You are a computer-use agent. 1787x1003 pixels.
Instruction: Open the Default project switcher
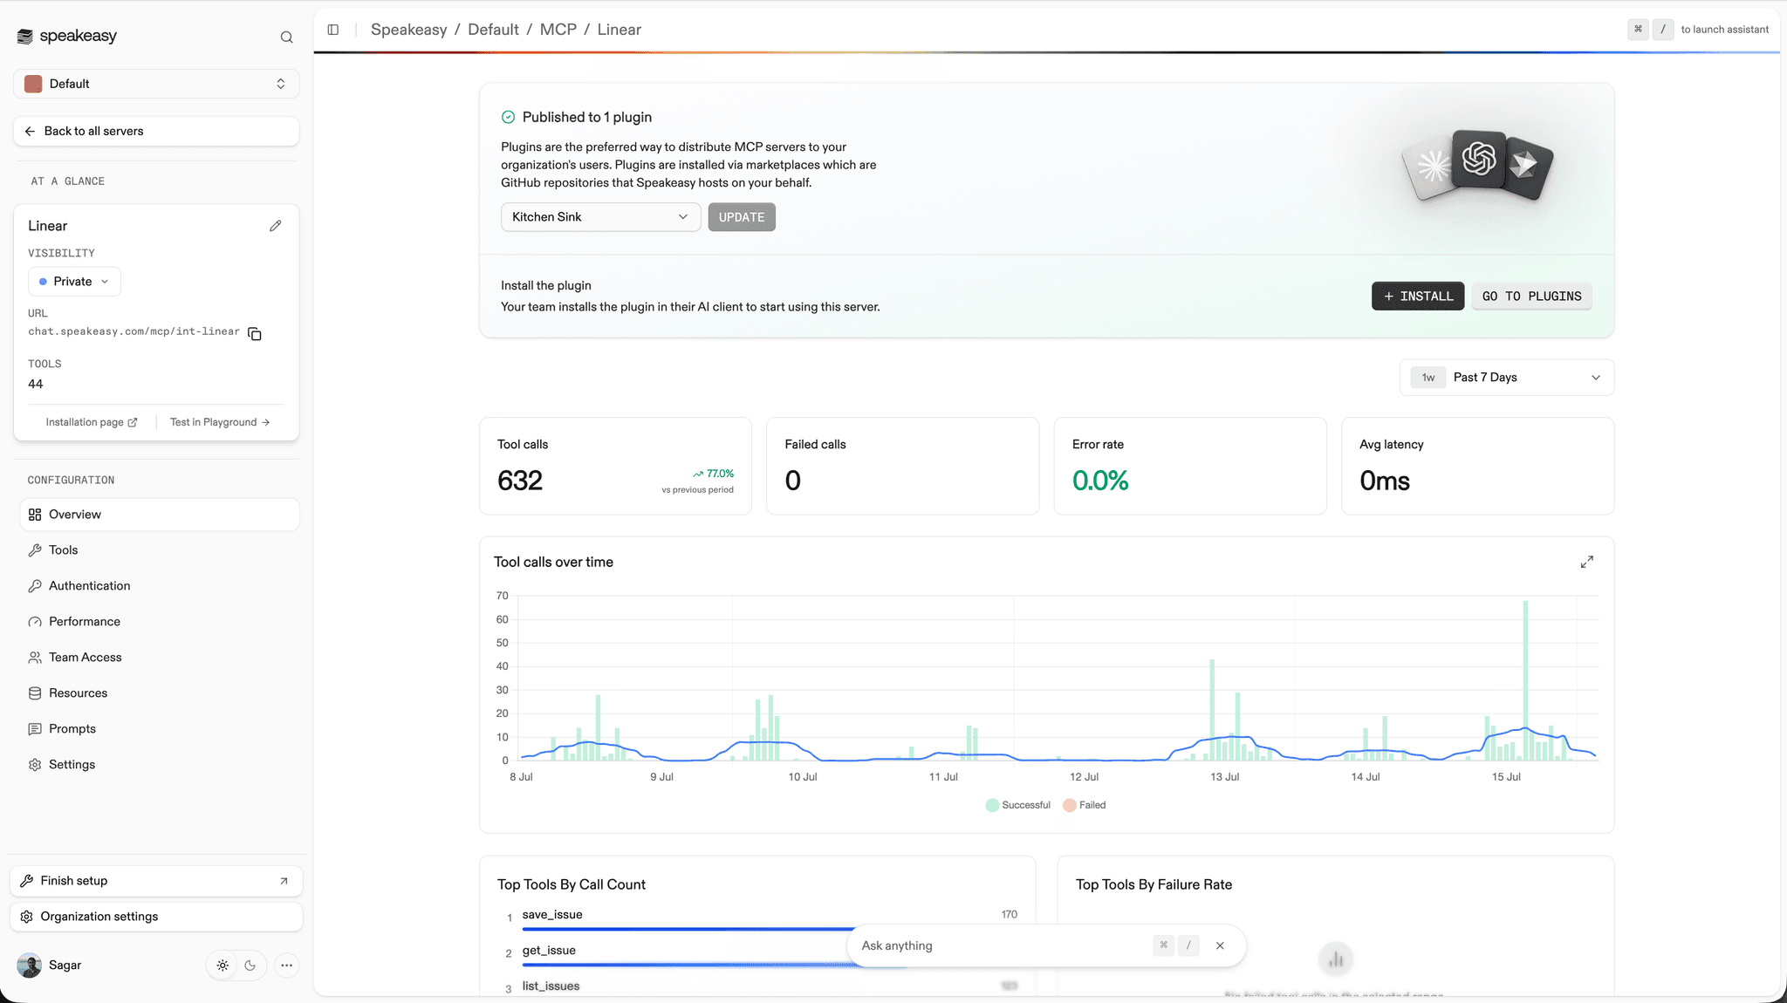[156, 84]
